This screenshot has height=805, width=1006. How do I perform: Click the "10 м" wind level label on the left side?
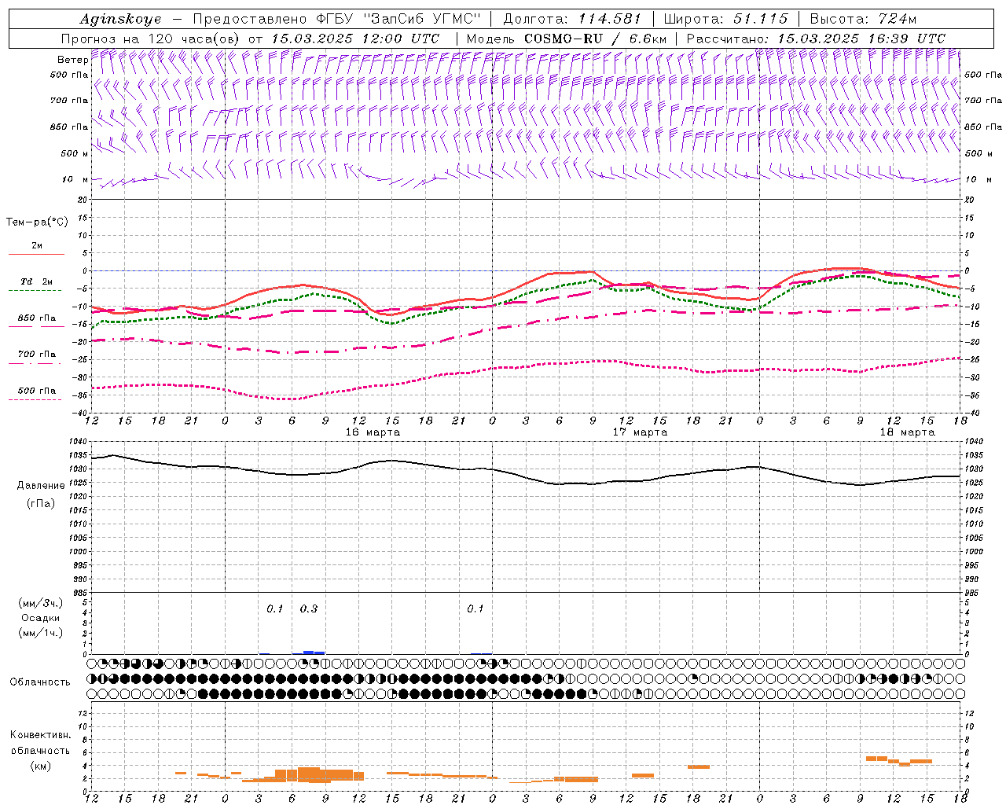click(75, 179)
